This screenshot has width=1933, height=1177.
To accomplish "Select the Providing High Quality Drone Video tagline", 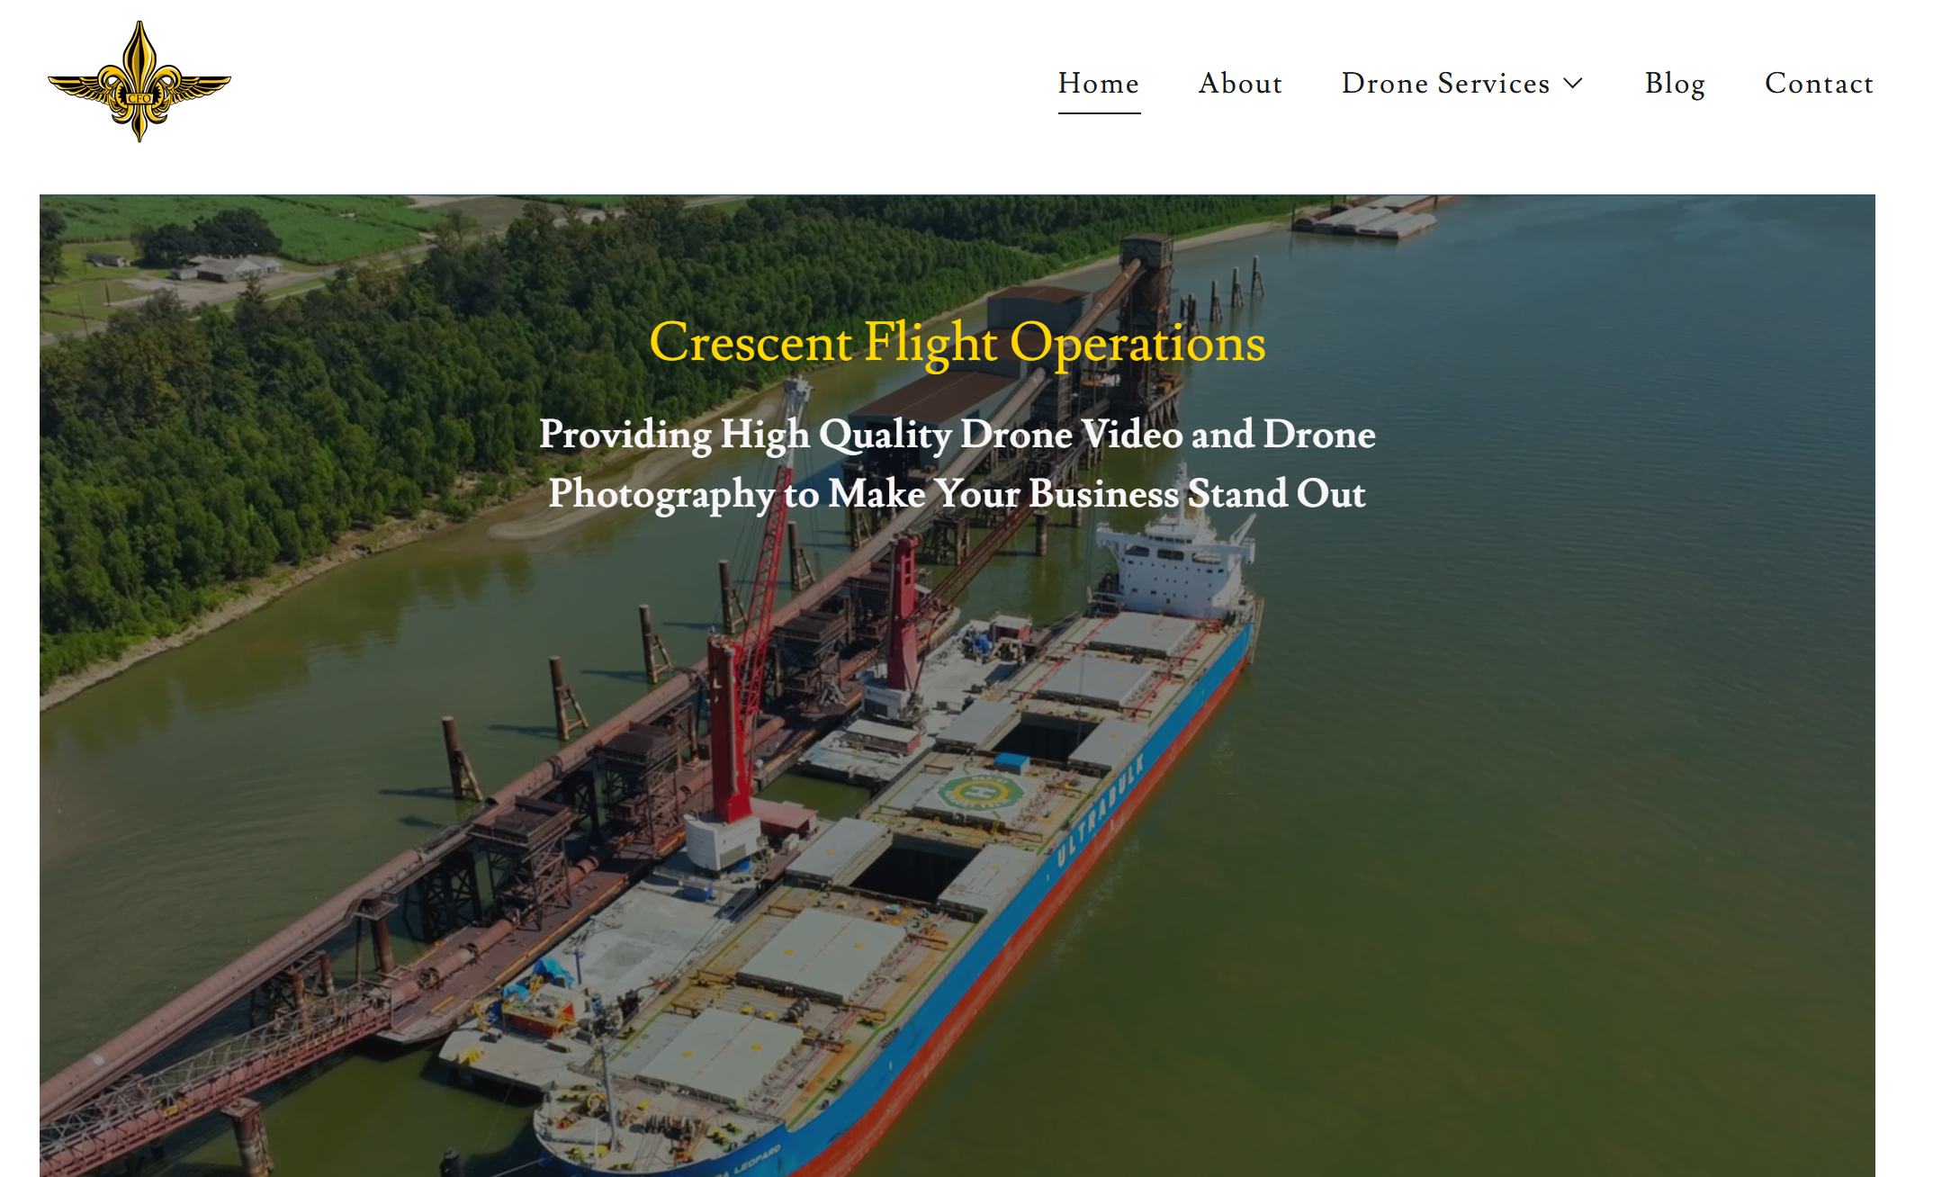I will coord(958,464).
